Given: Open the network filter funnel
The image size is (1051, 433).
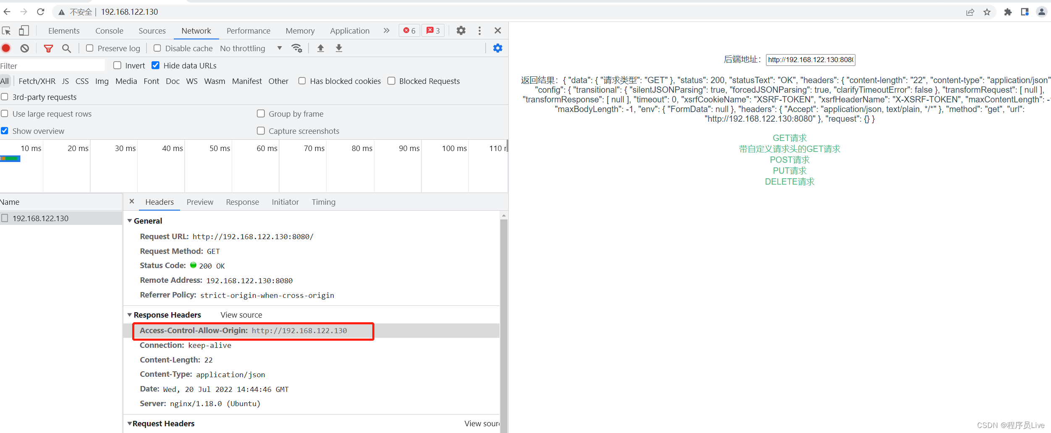Looking at the screenshot, I should point(48,48).
